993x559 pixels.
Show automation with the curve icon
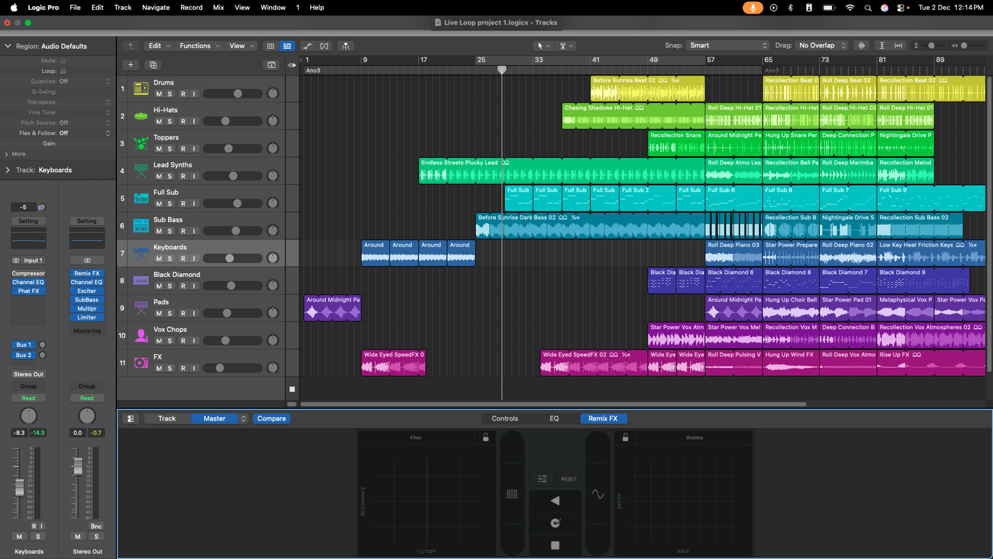[x=308, y=46]
